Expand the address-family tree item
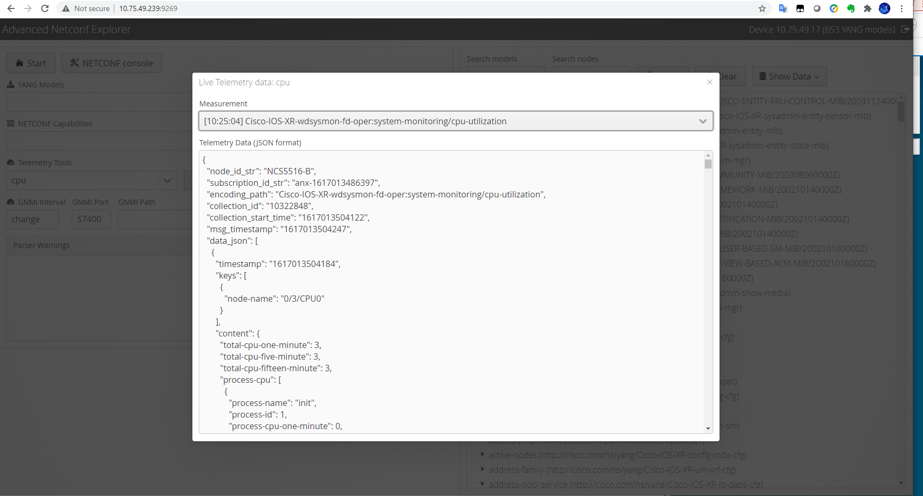923x496 pixels. click(x=482, y=469)
